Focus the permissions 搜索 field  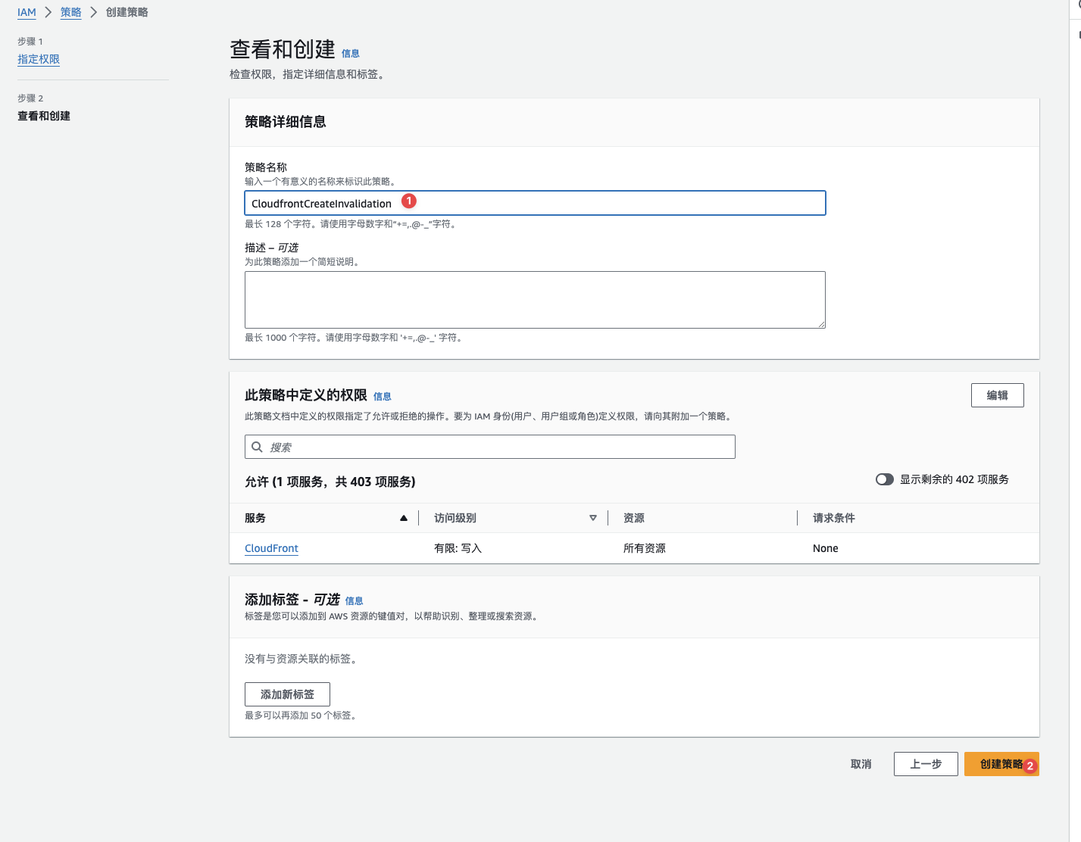click(489, 447)
